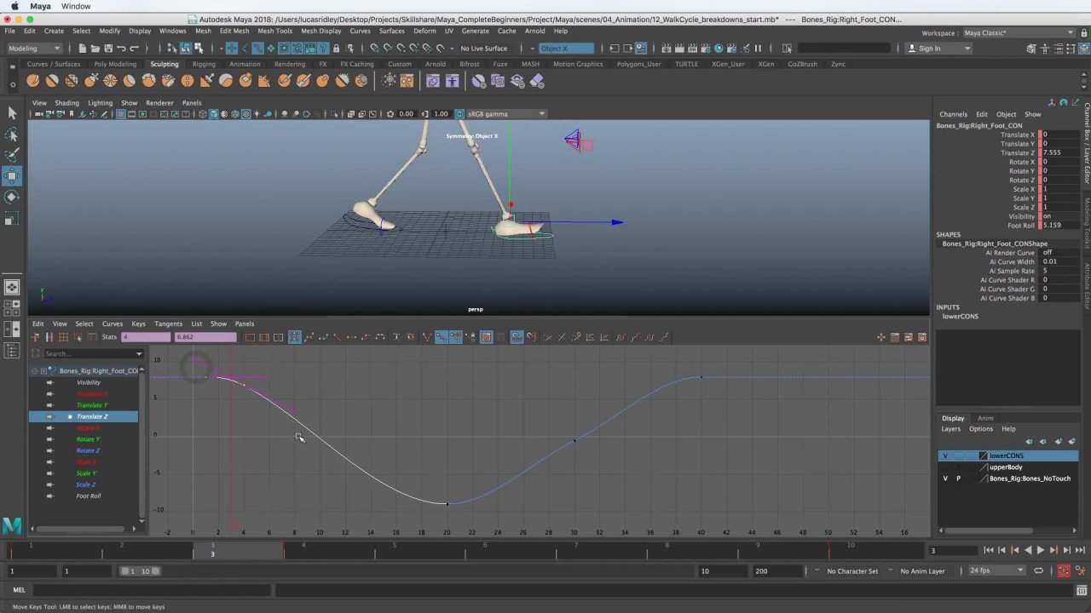This screenshot has height=613, width=1091.
Task: Select the Select tool arrow in toolbox
Action: click(x=12, y=113)
